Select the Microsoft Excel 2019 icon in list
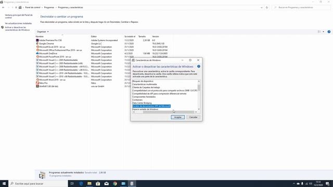This screenshot has height=187, width=333. tap(37, 47)
